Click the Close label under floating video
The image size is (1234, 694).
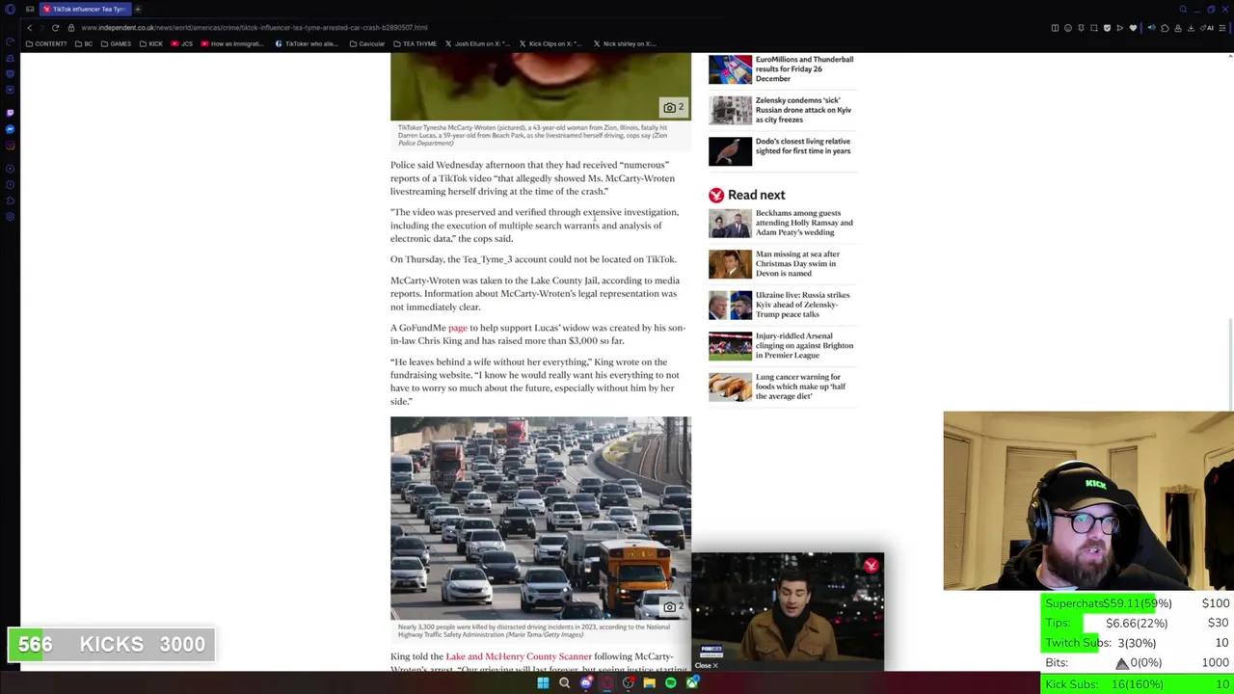point(707,665)
